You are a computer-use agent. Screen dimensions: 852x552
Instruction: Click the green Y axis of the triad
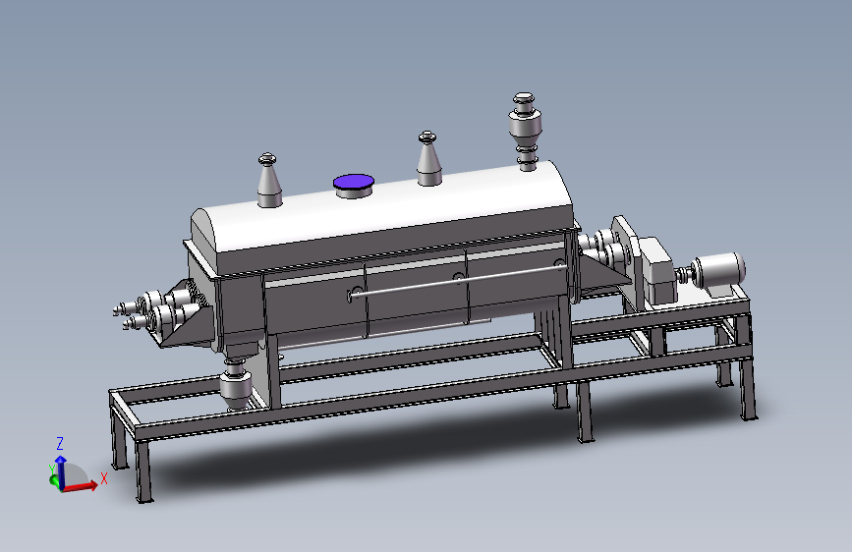pos(55,480)
